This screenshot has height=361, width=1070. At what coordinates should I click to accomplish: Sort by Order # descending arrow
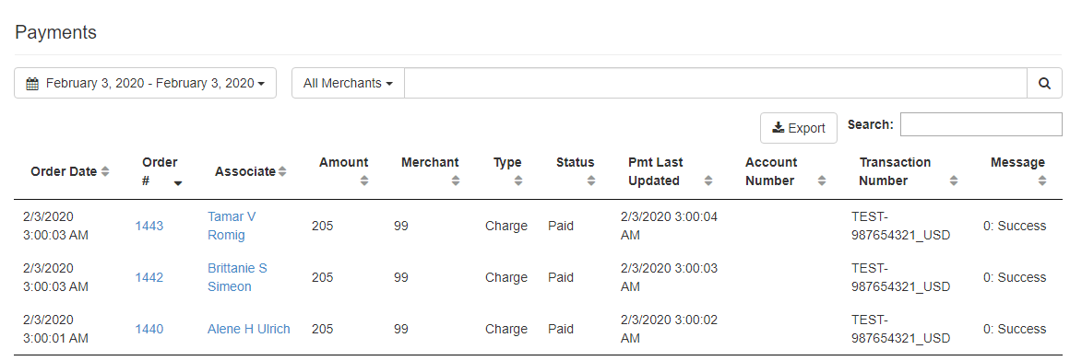(178, 182)
